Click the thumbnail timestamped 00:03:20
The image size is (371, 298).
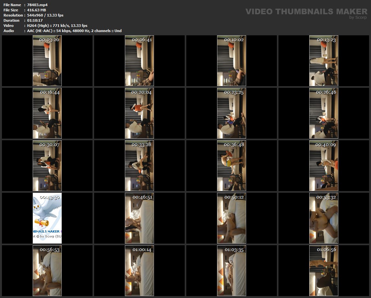coord(47,61)
